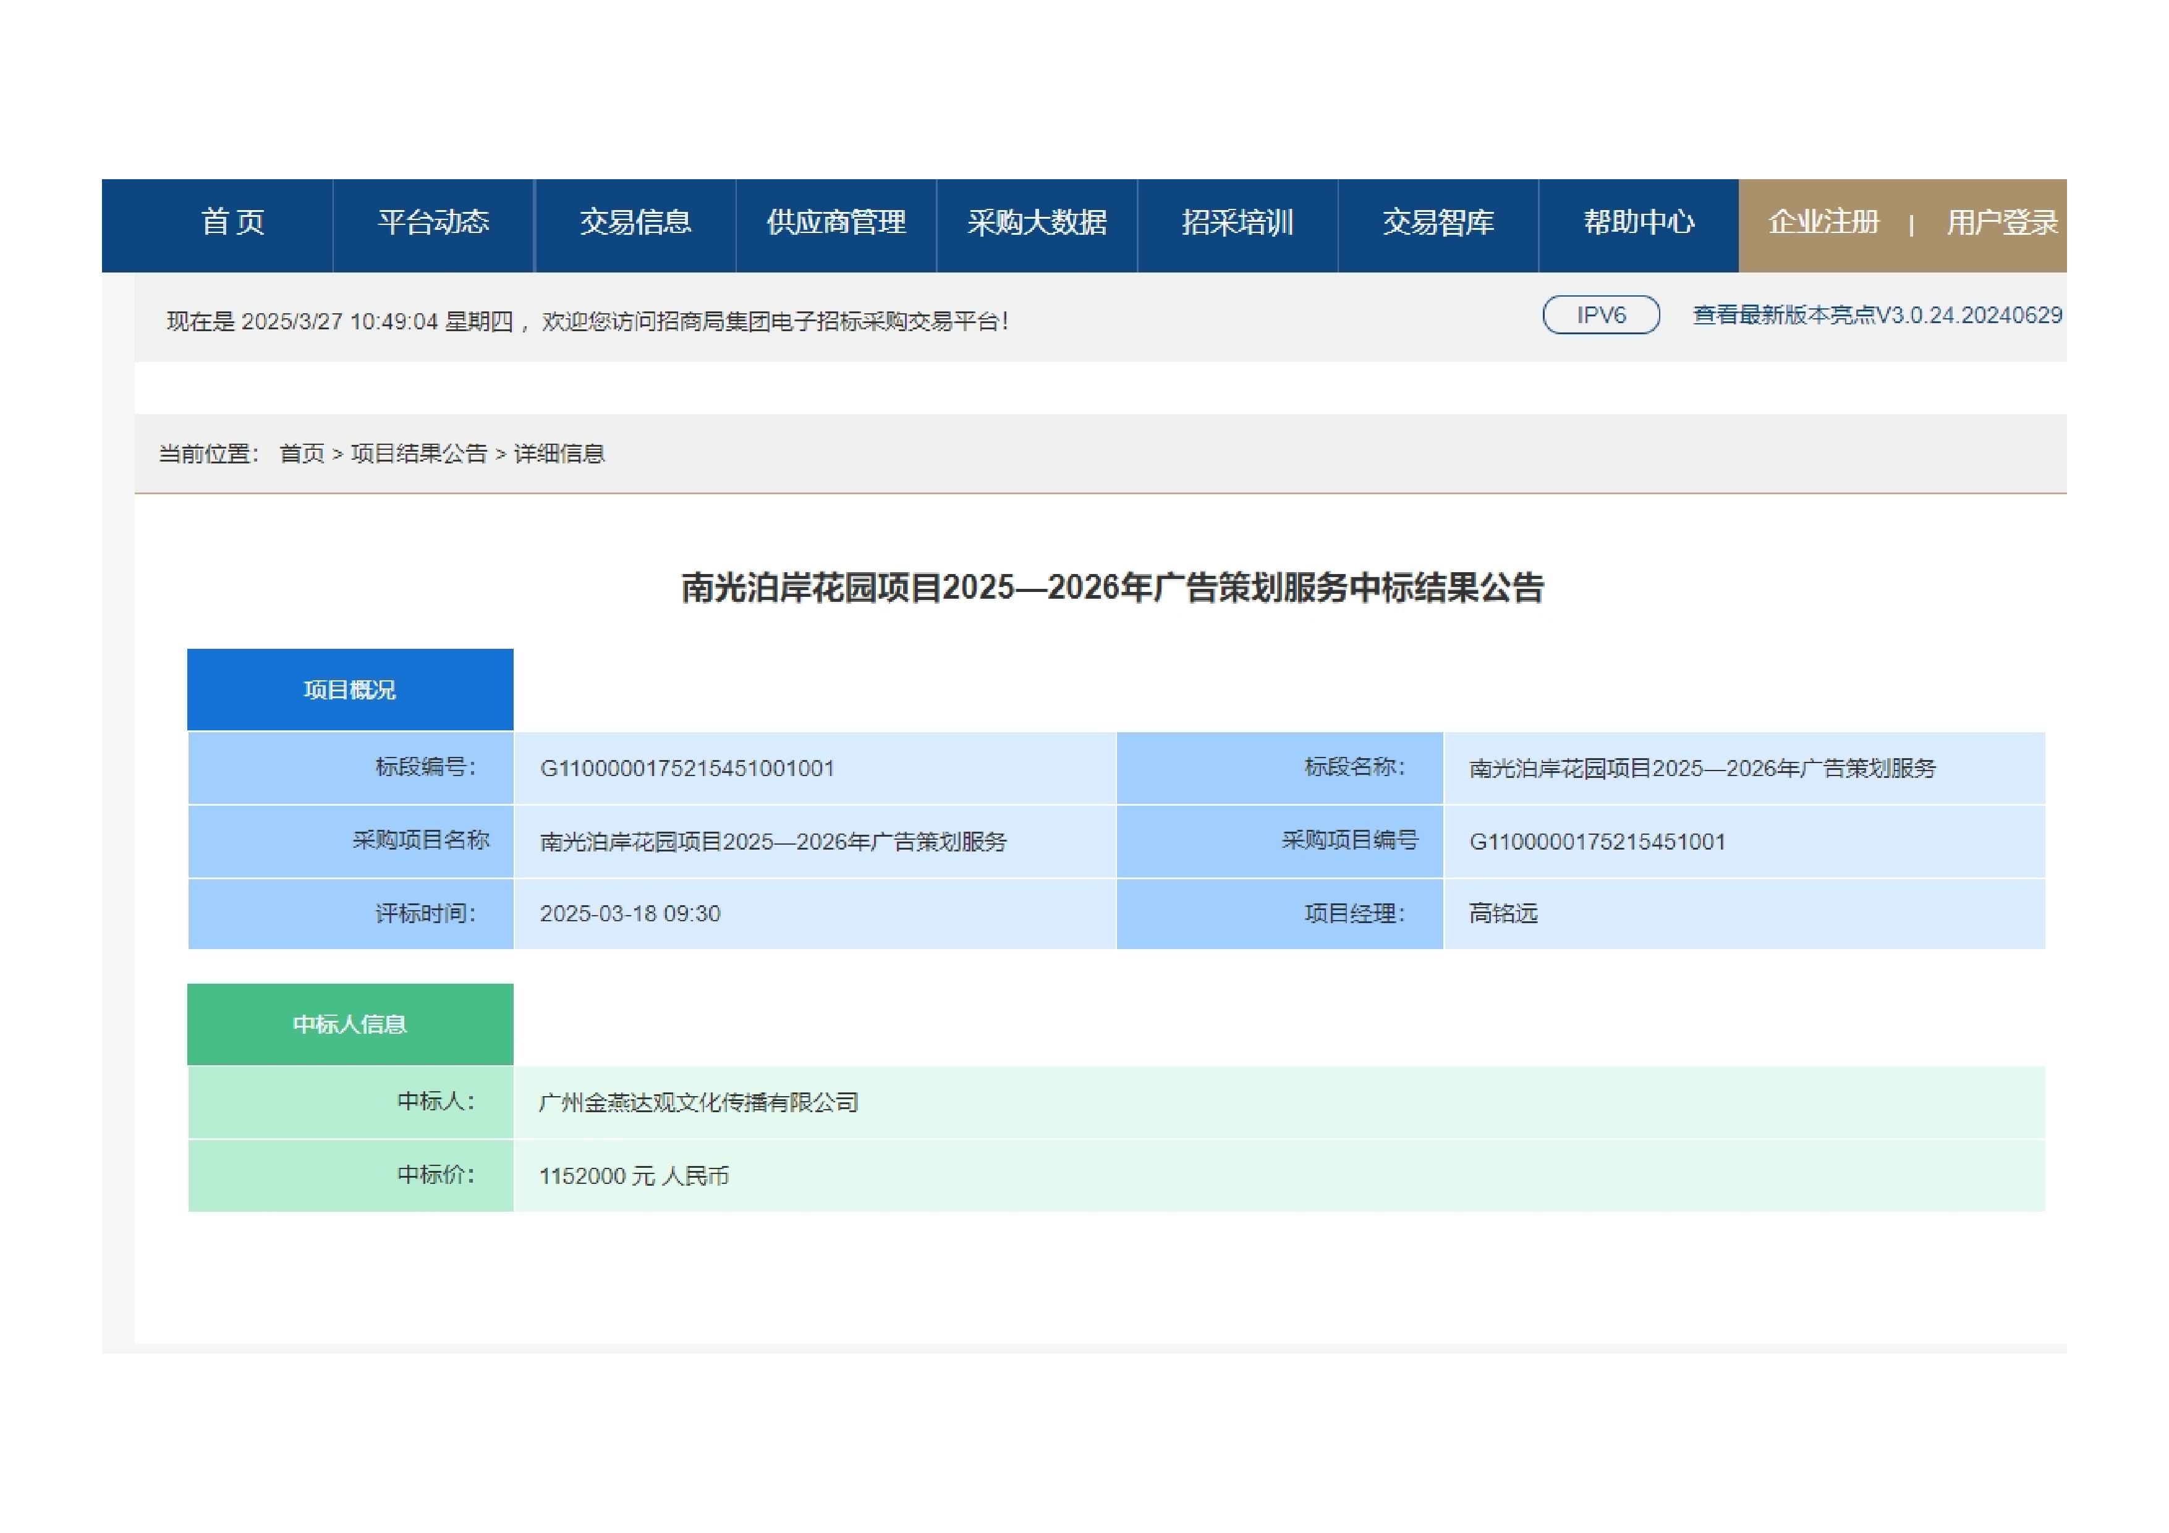
Task: Click the 采购项目编号 label cell
Action: 1280,840
